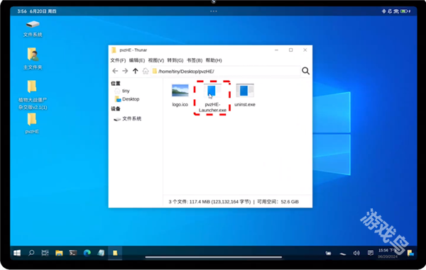Select the uninst.exe file
Viewport: 426px width, 270px height.
[x=245, y=95]
